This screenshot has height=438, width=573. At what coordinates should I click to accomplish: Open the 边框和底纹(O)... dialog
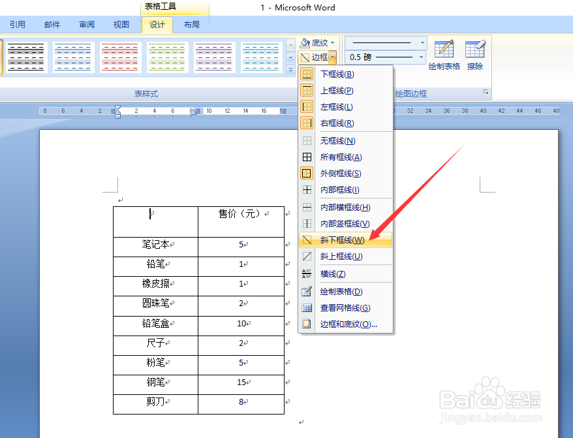click(343, 324)
